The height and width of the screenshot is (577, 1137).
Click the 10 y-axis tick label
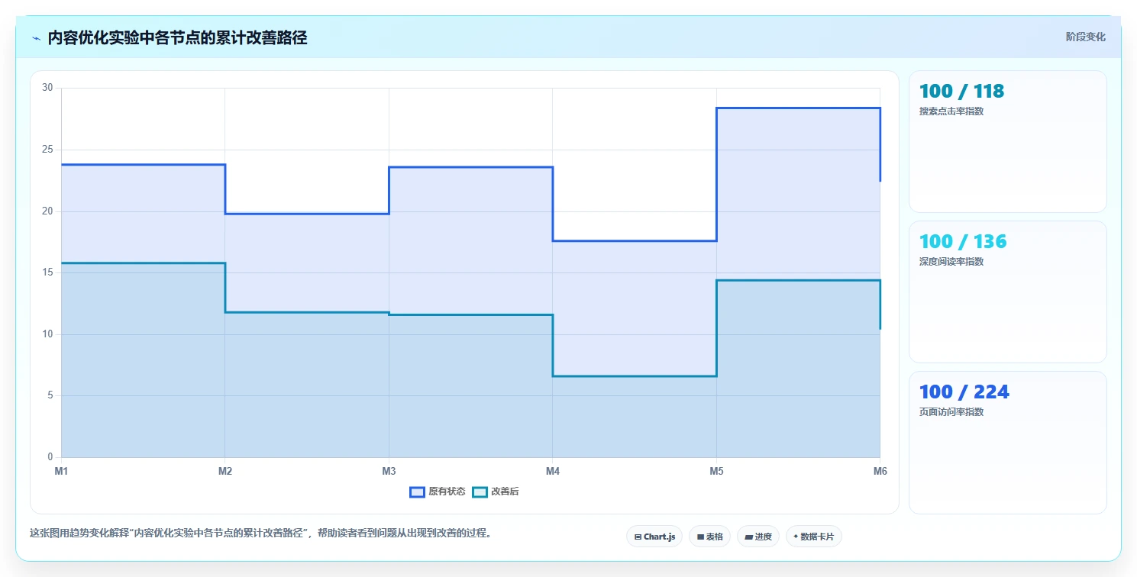[x=47, y=334]
